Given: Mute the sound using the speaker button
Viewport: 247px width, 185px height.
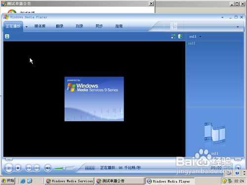Looking at the screenshot, I should pos(48,168).
